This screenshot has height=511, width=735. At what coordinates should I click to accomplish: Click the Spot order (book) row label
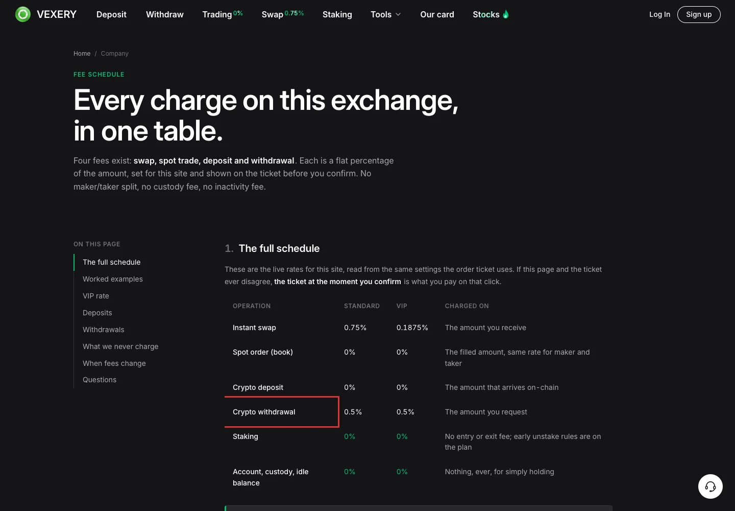pos(263,352)
